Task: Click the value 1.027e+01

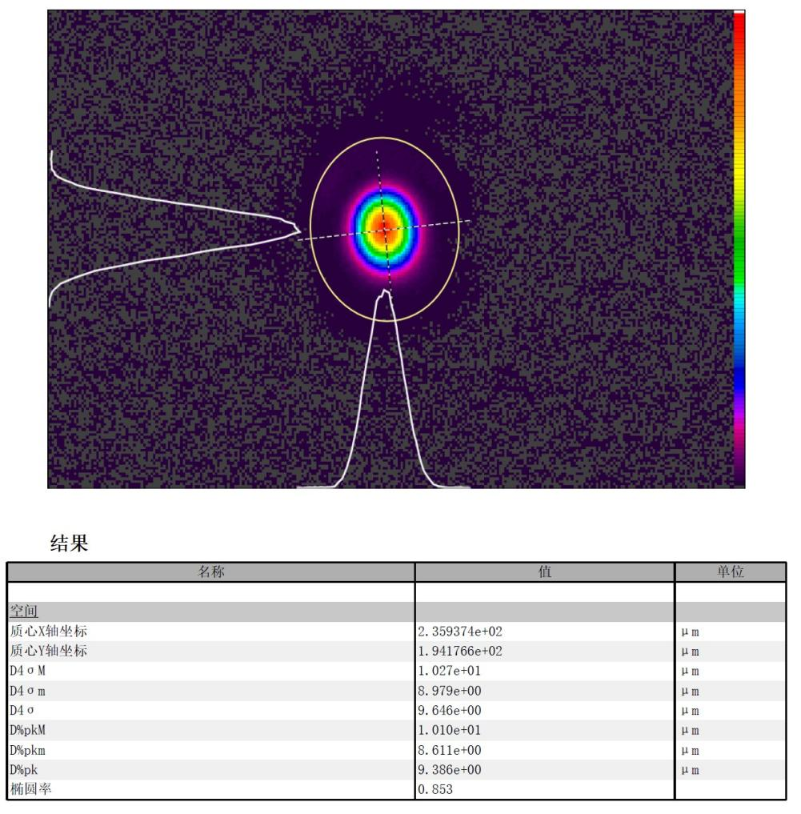Action: pos(450,671)
